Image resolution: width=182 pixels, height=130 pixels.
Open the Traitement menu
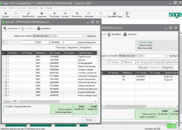tap(33, 8)
